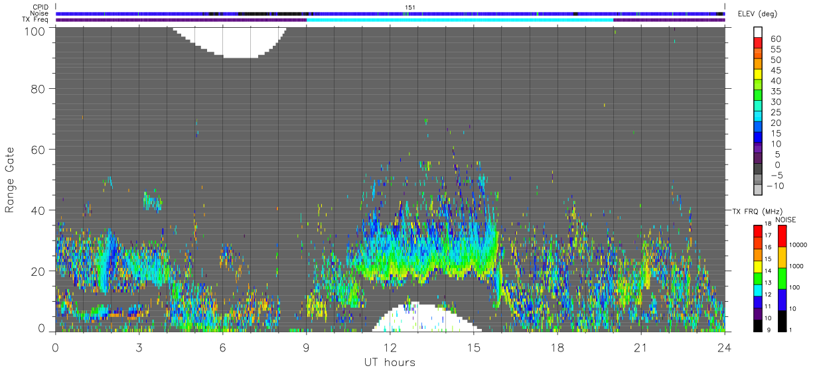Click the 25 label on ELEV legend
The height and width of the screenshot is (376, 815).
click(775, 113)
